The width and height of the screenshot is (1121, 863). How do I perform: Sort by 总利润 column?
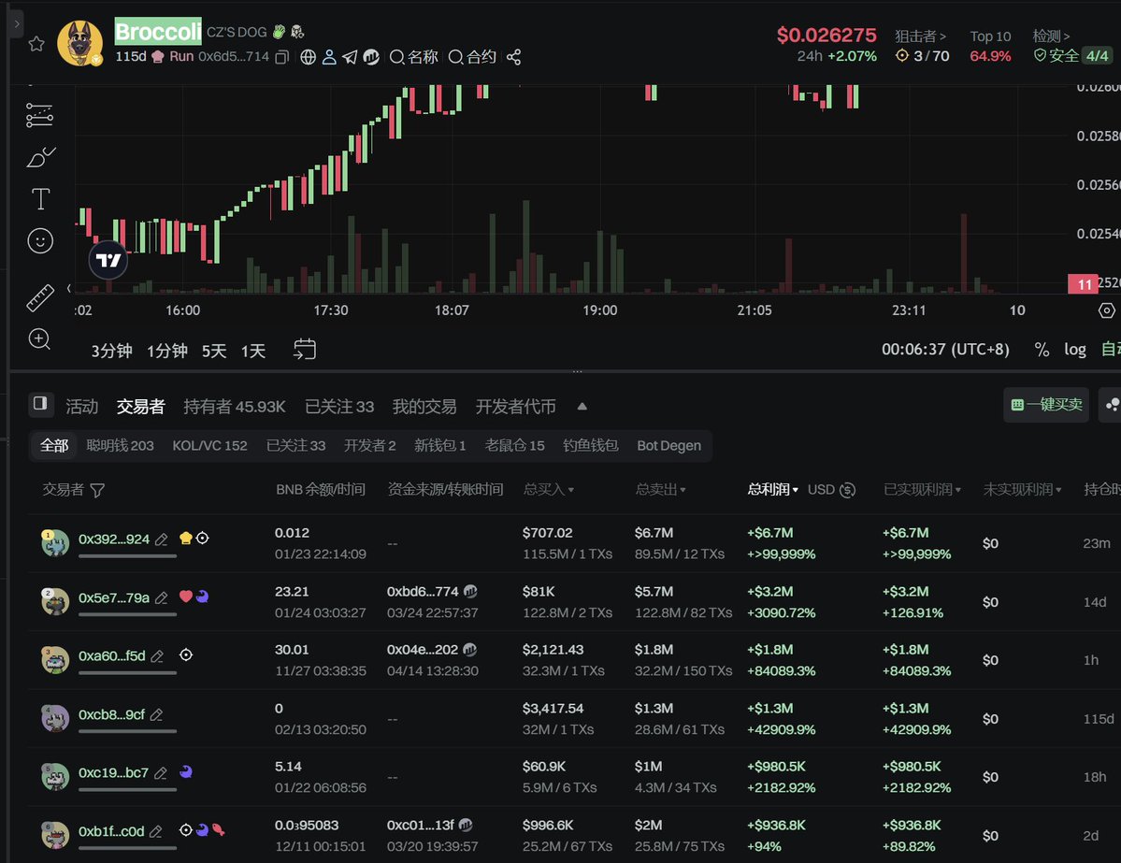773,490
